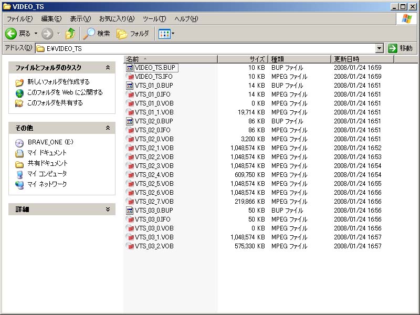Select the VTS_03_2.VOB file icon
Screen dimensions: 420x315
[130, 246]
